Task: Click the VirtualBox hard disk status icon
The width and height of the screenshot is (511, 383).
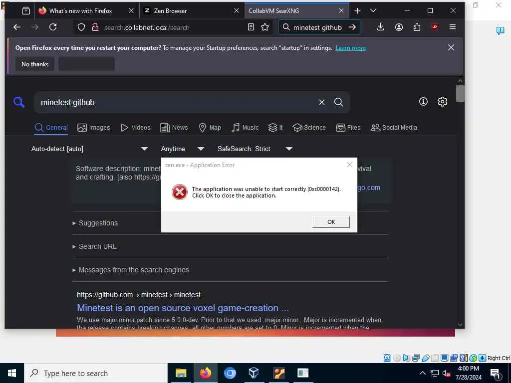Action: pos(387,358)
